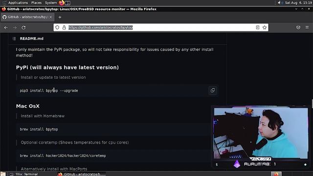
Task: Open the shield tracking protection icon
Action: (57, 27)
